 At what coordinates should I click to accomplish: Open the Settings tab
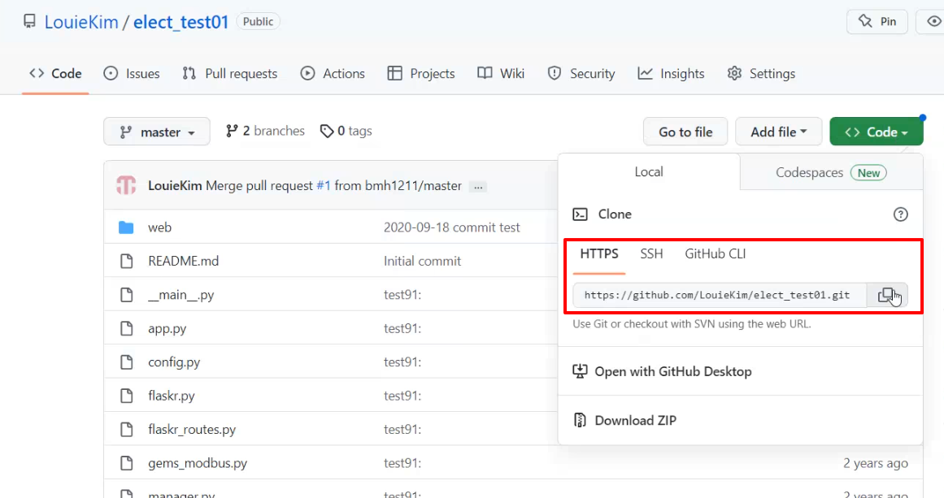(761, 73)
